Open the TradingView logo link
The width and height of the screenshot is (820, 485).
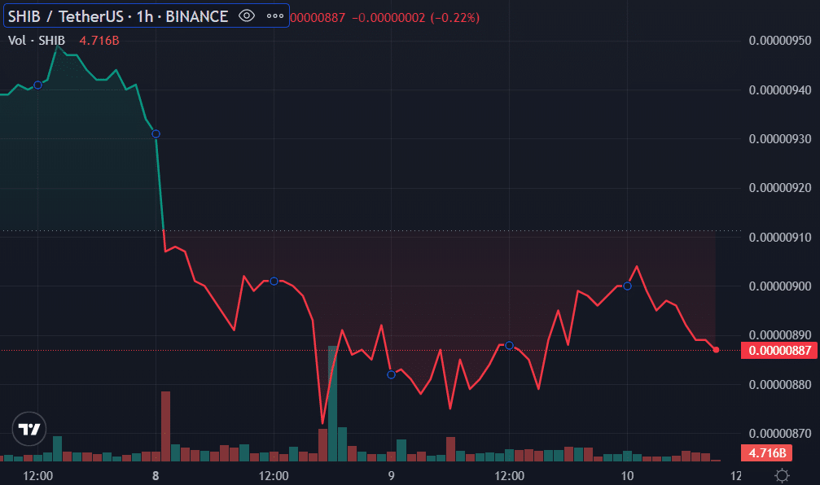coord(29,429)
